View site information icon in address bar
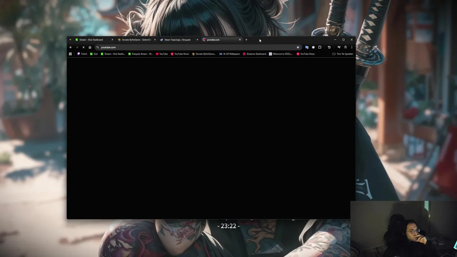 [x=97, y=47]
